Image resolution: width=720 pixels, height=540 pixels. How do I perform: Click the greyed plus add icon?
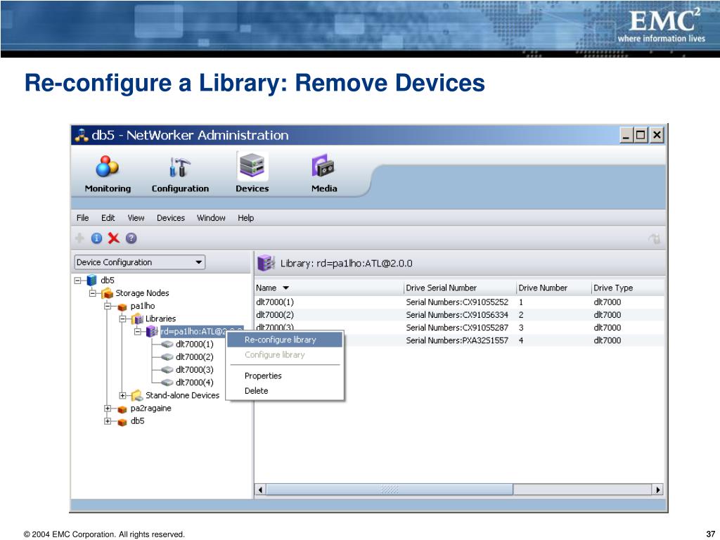point(79,238)
